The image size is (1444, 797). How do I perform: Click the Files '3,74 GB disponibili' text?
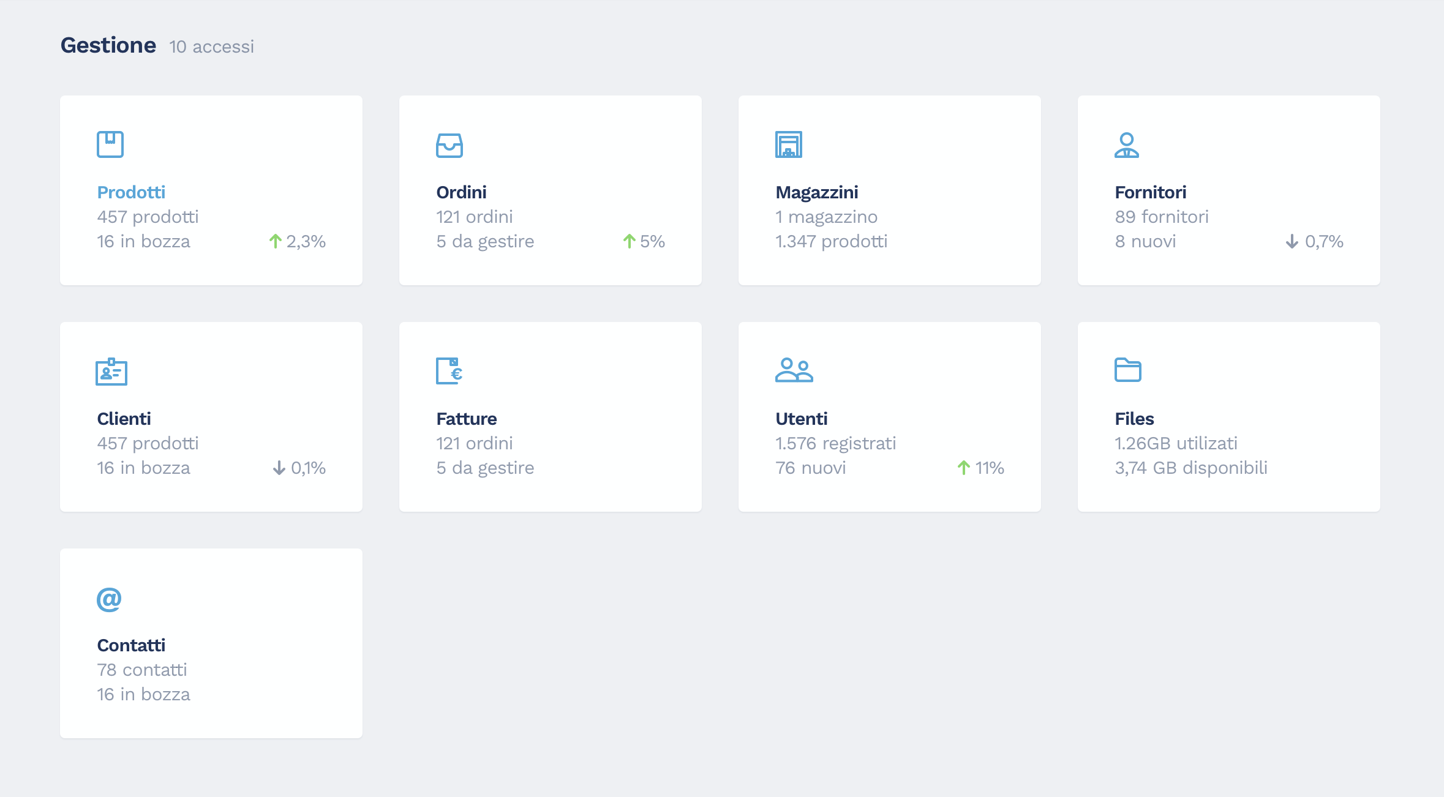[x=1190, y=468]
